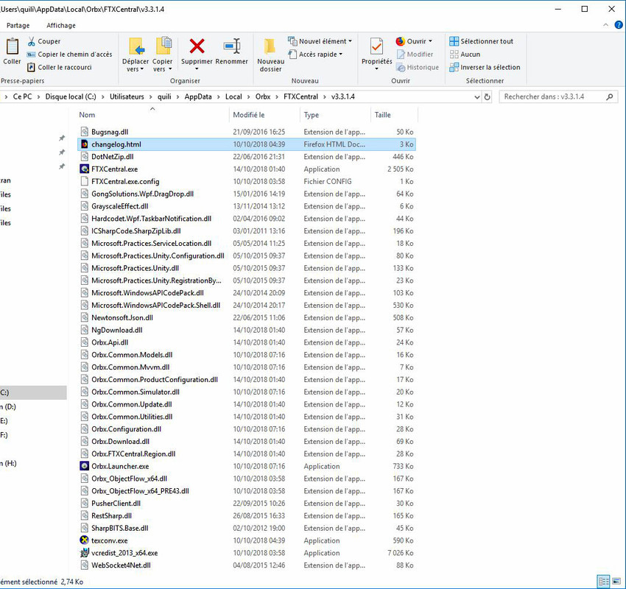Click the Propriétés icon
The height and width of the screenshot is (589, 626).
(376, 46)
